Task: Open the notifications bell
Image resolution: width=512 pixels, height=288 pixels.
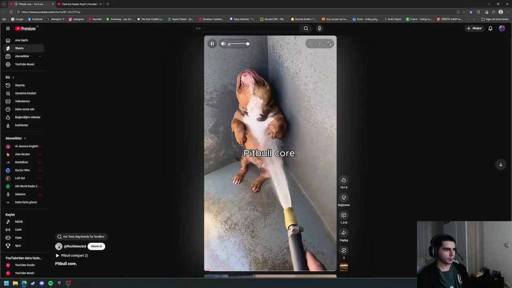Action: point(490,28)
